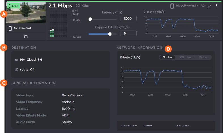Tick the checkbox under MoJoProTest
The height and width of the screenshot is (133, 223).
pyautogui.click(x=26, y=37)
